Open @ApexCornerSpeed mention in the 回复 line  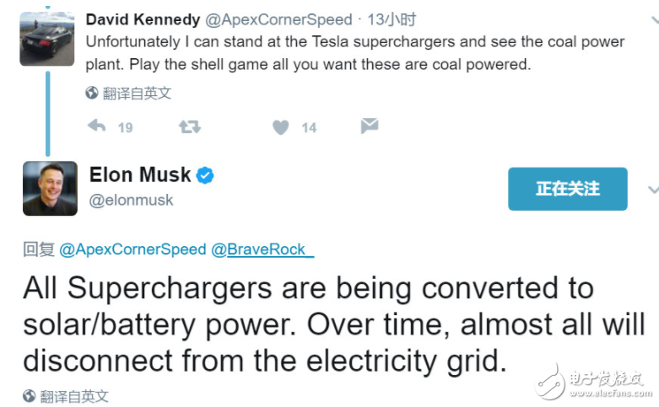tap(132, 249)
